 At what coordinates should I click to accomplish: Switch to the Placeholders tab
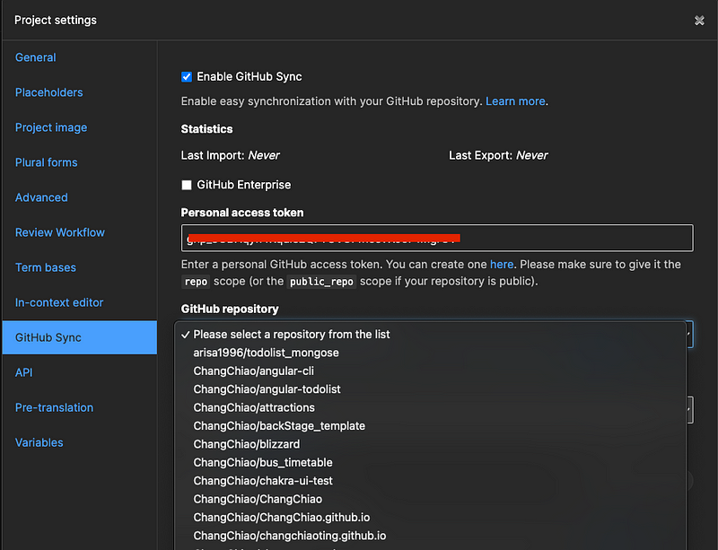[x=49, y=92]
